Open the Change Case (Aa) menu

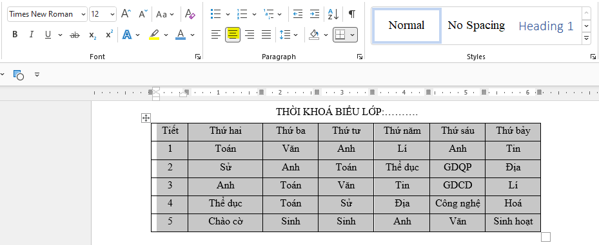click(165, 14)
